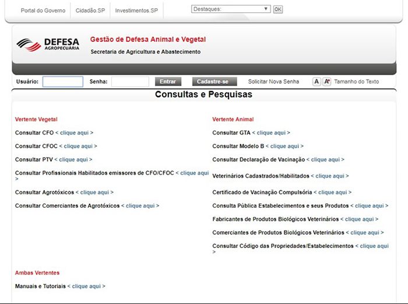This screenshot has width=408, height=304.
Task: Open the Consultar CFO clique aqui link
Action: click(x=74, y=132)
